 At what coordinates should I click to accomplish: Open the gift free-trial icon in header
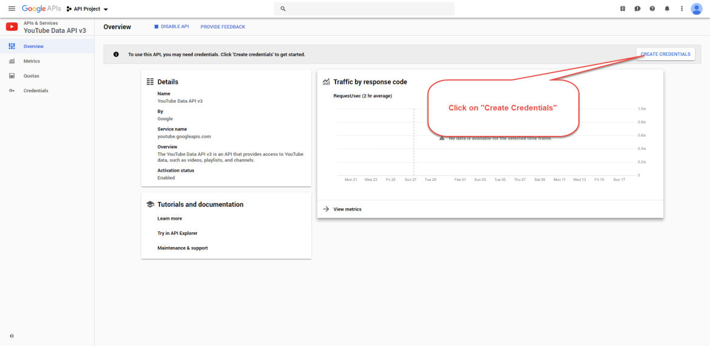[623, 8]
